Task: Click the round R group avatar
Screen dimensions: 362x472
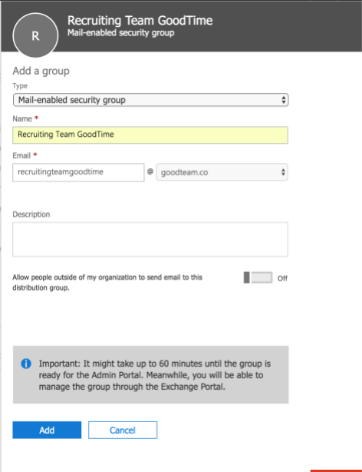Action: click(x=35, y=35)
